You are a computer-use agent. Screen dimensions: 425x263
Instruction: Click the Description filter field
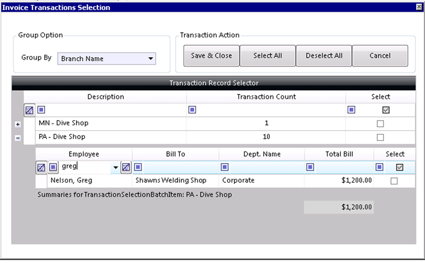click(x=116, y=110)
